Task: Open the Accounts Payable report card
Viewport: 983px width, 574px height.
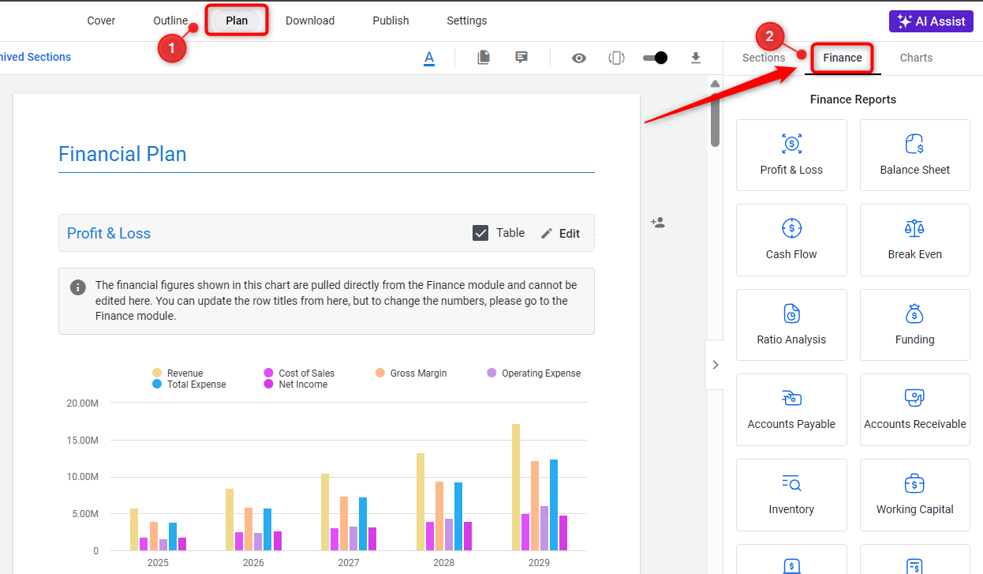Action: (x=791, y=410)
